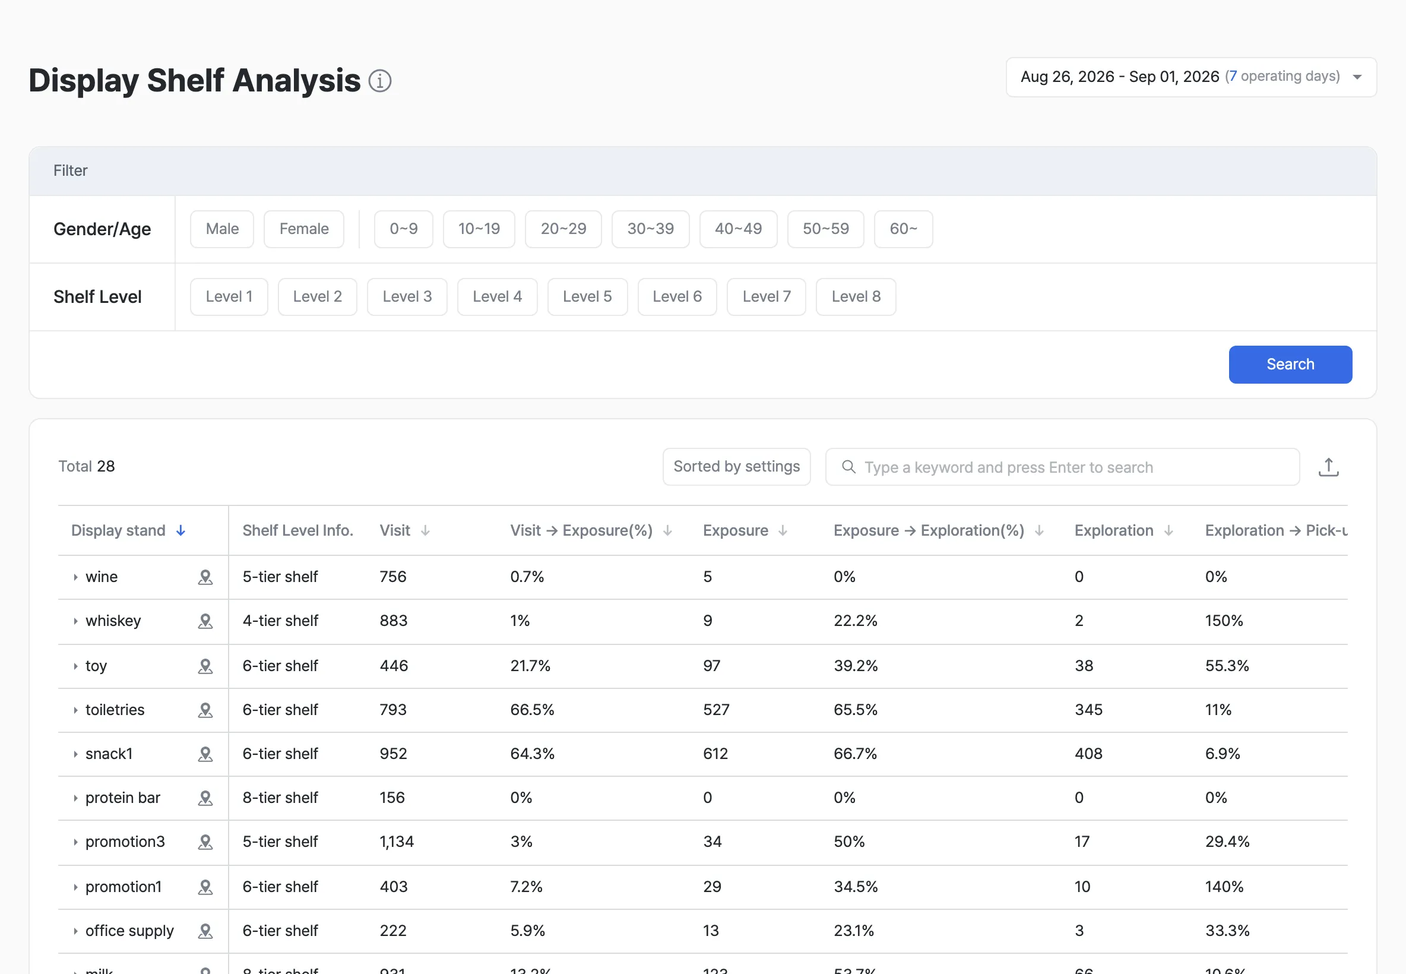This screenshot has width=1406, height=974.
Task: Click the location pin icon for toy
Action: pyautogui.click(x=205, y=666)
